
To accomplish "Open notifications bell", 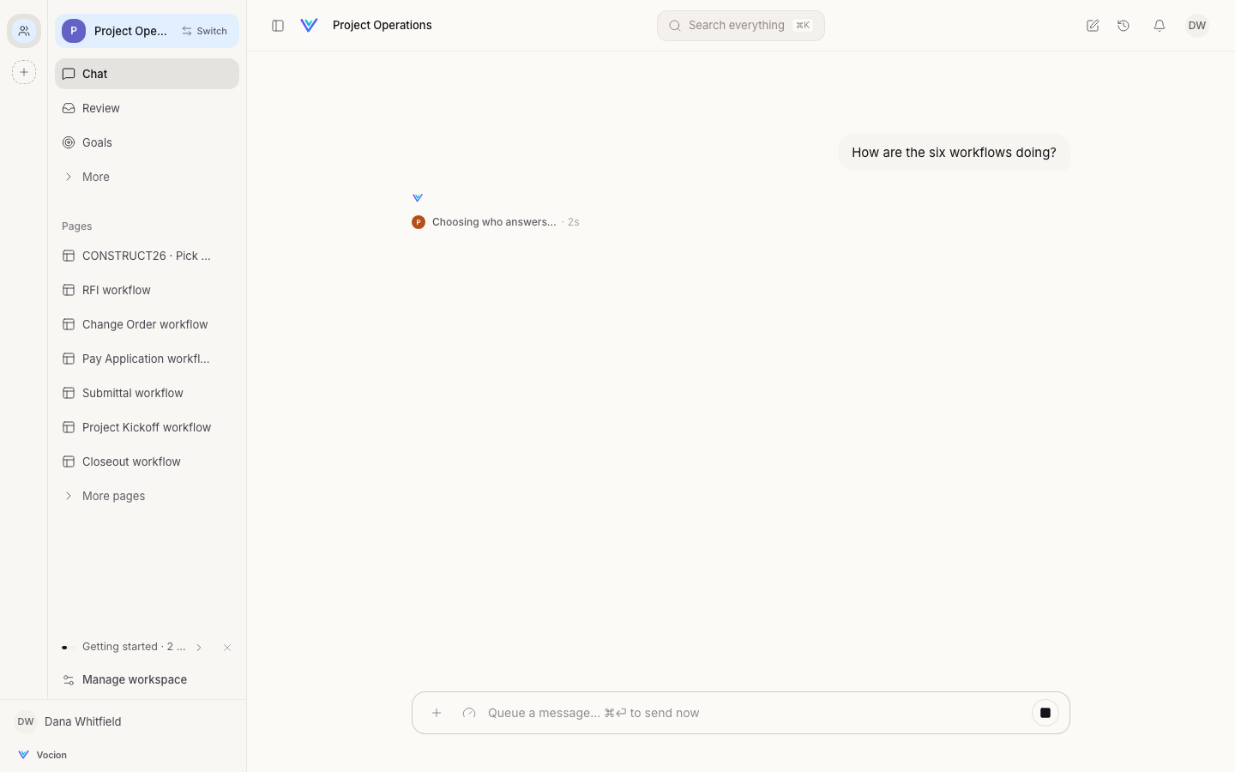I will coord(1160,26).
